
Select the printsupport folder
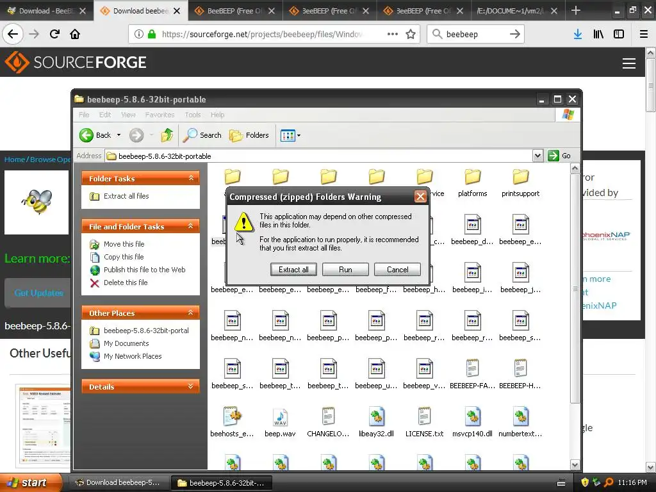tap(520, 183)
